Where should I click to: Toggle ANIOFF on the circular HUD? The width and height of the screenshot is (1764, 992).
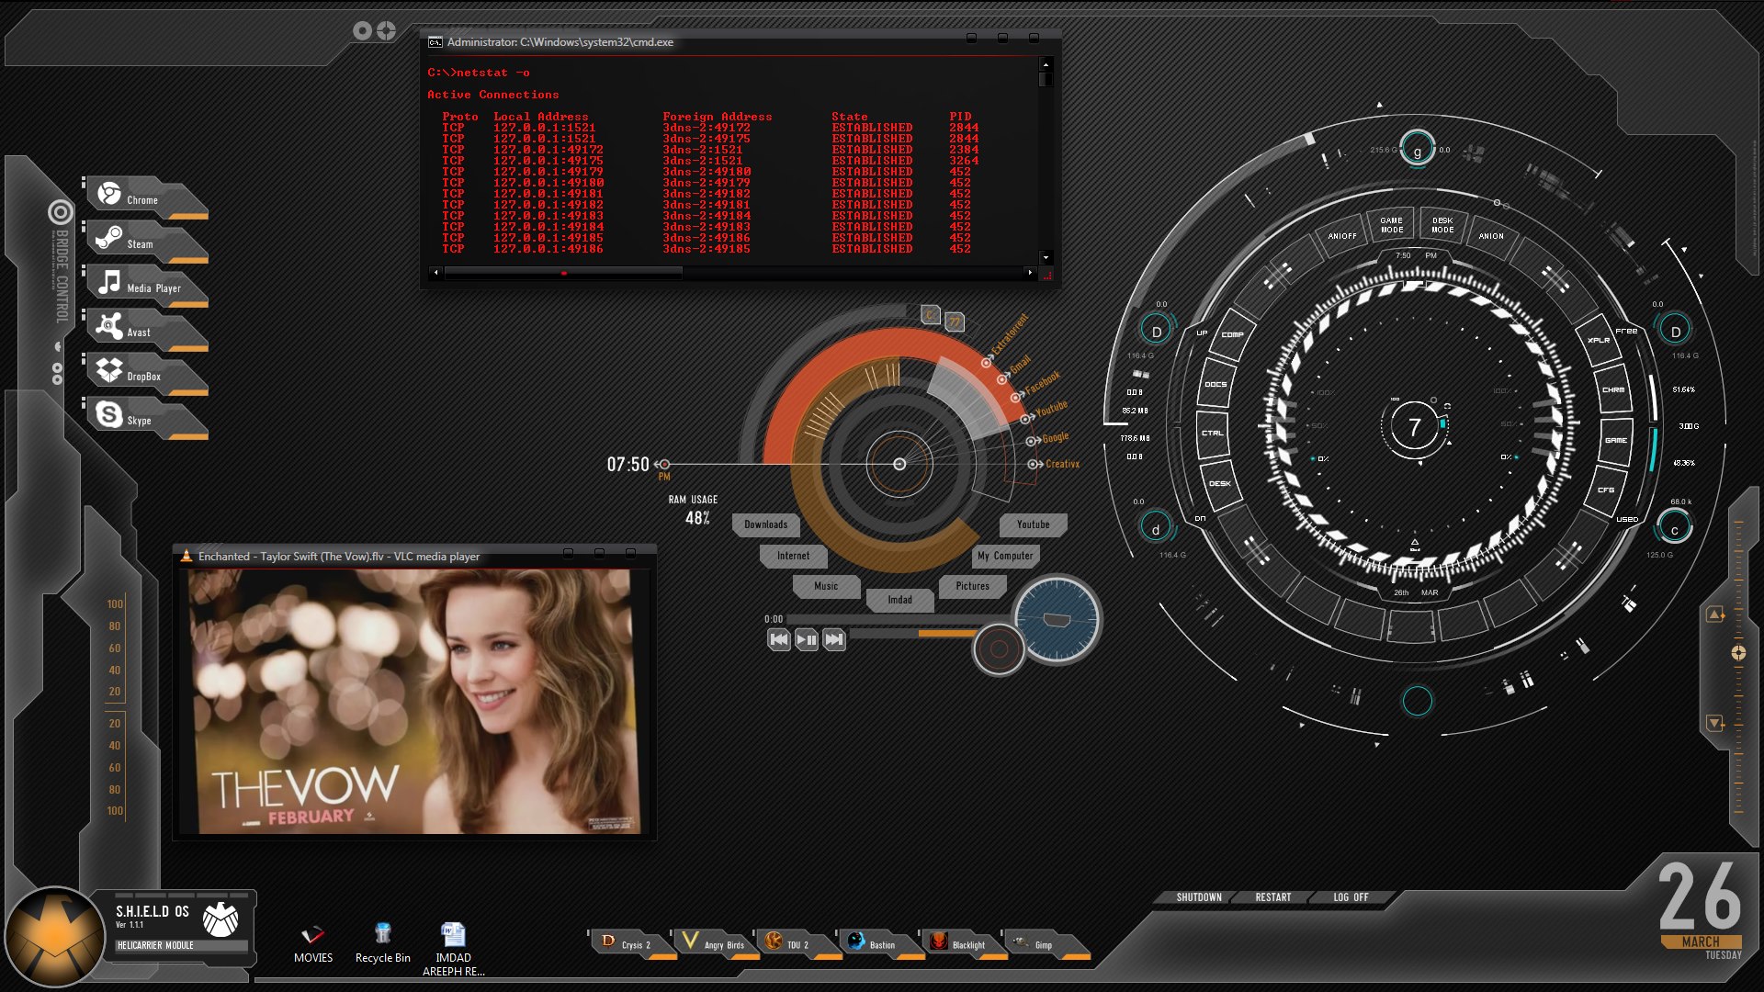point(1341,236)
